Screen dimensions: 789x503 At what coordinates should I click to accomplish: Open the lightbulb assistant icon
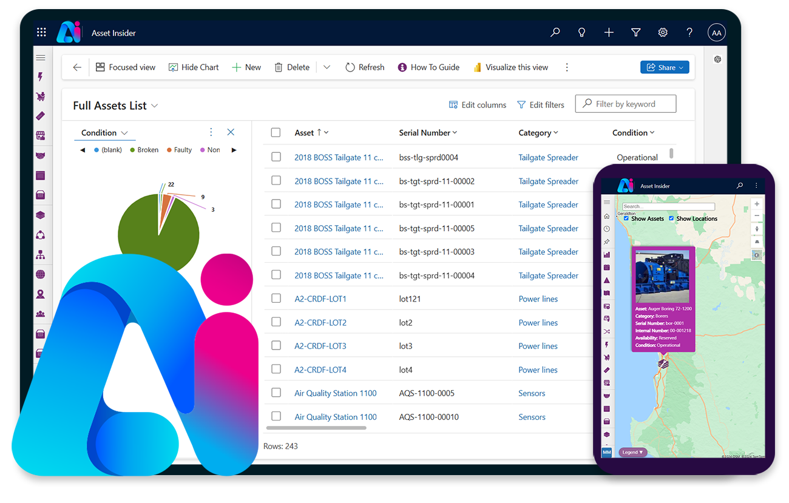[581, 33]
